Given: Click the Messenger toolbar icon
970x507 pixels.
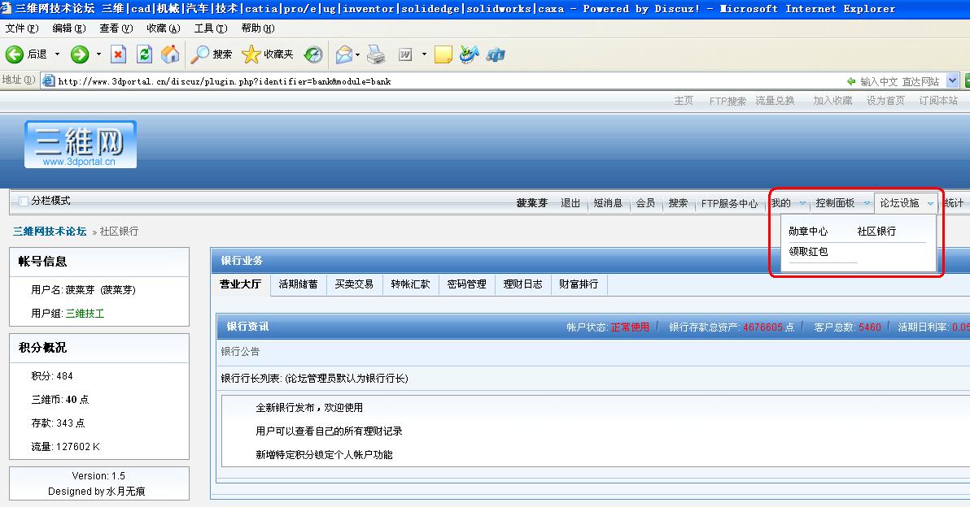Looking at the screenshot, I should [x=469, y=54].
